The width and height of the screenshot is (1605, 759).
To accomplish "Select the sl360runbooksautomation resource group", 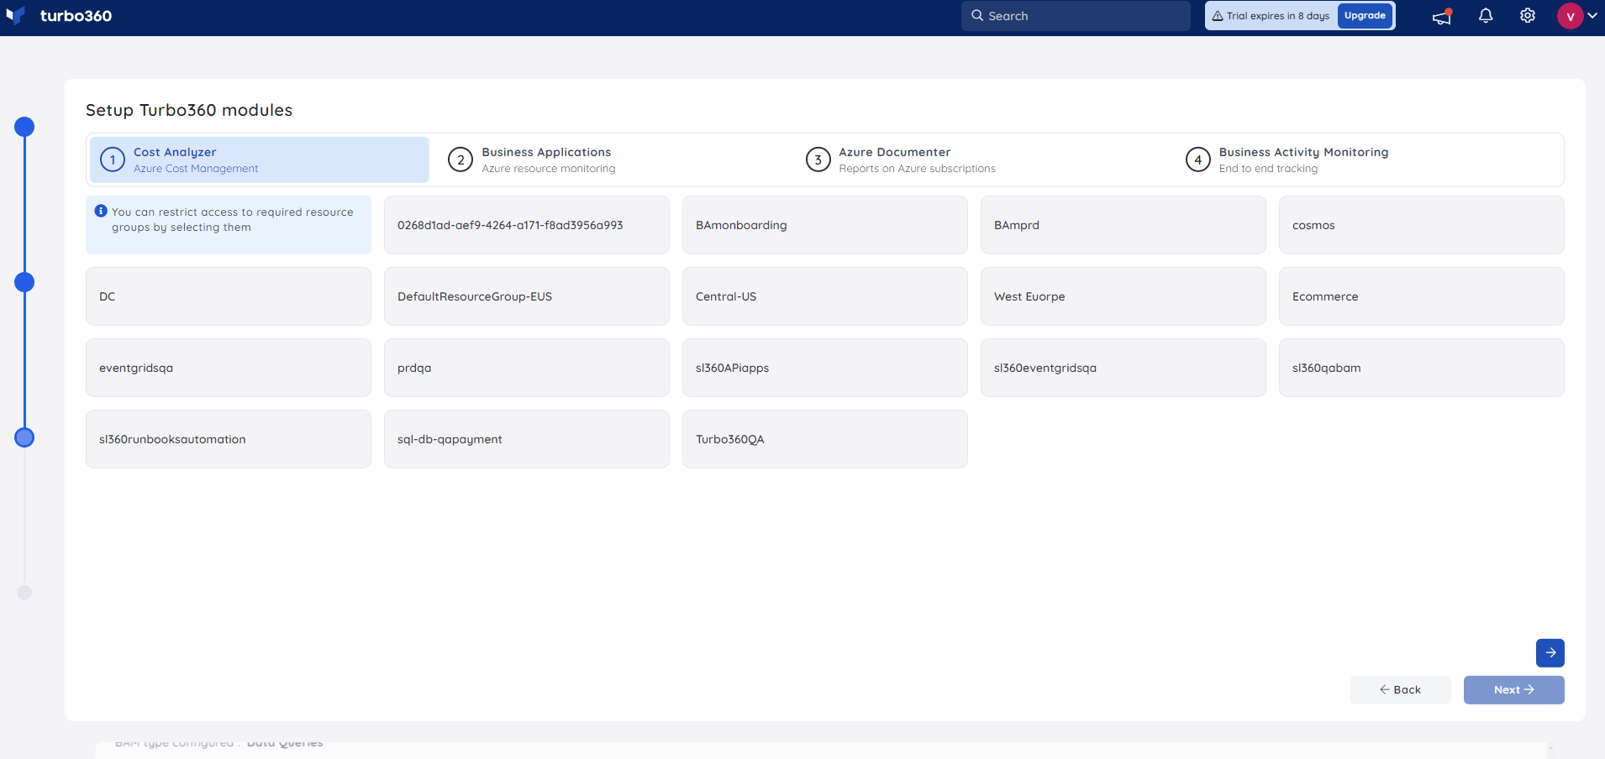I will pyautogui.click(x=229, y=439).
